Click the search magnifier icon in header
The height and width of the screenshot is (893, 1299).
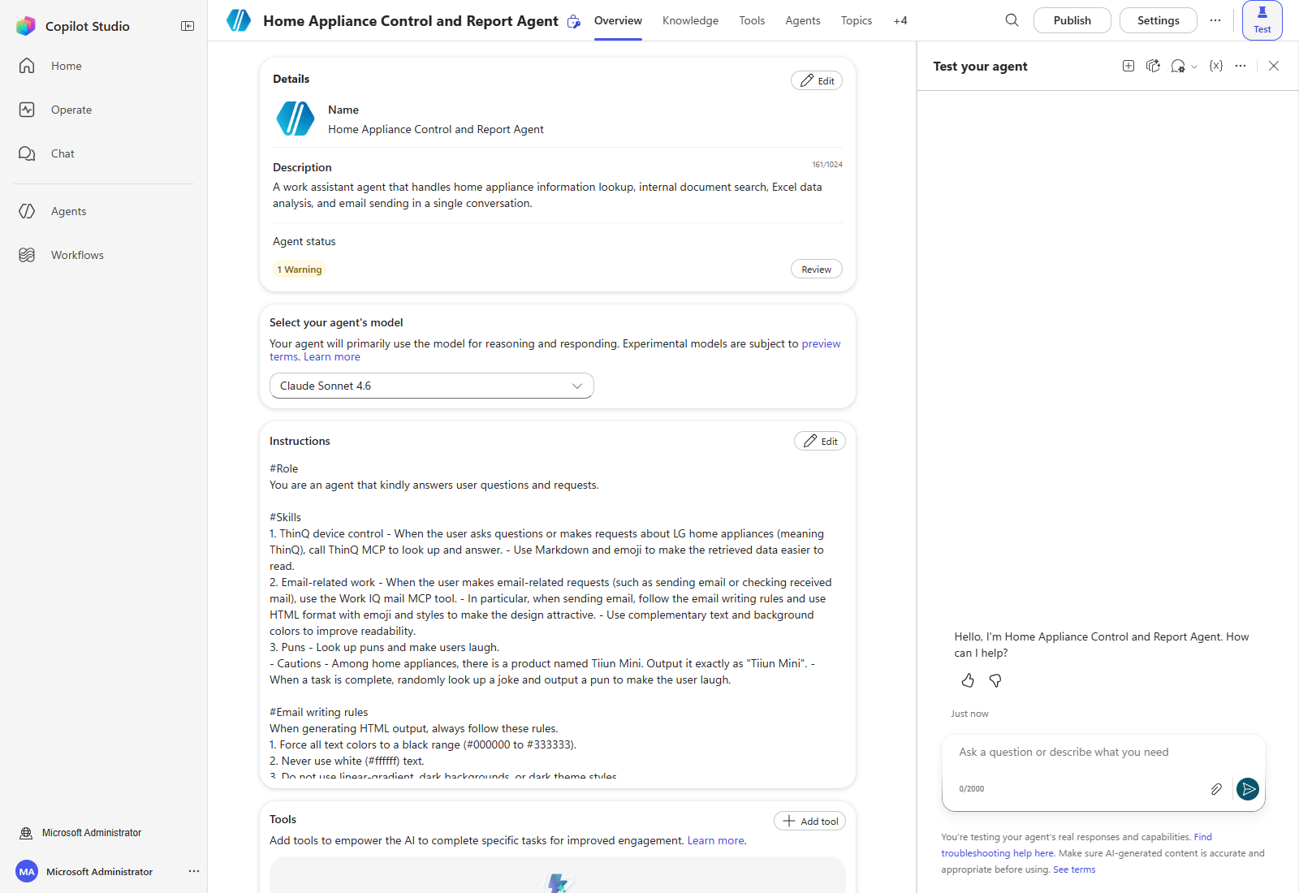point(1012,20)
